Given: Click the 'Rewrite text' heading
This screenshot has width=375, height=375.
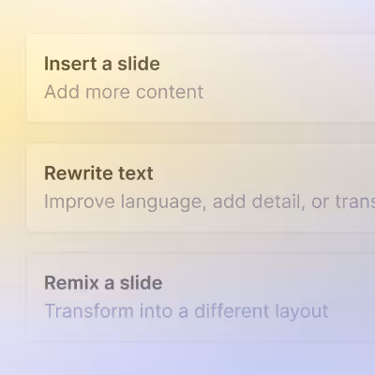Looking at the screenshot, I should click(98, 173).
